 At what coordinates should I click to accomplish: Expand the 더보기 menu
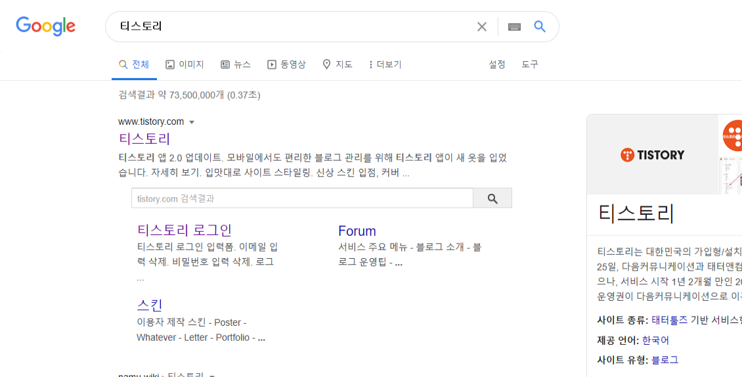click(x=385, y=64)
